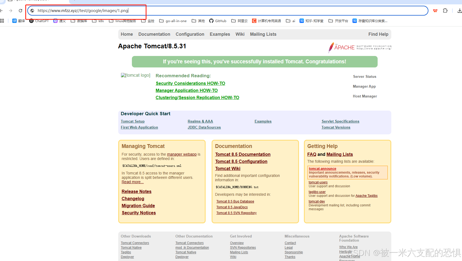Open the Apache Taglibs link
The height and width of the screenshot is (261, 462).
(x=366, y=196)
